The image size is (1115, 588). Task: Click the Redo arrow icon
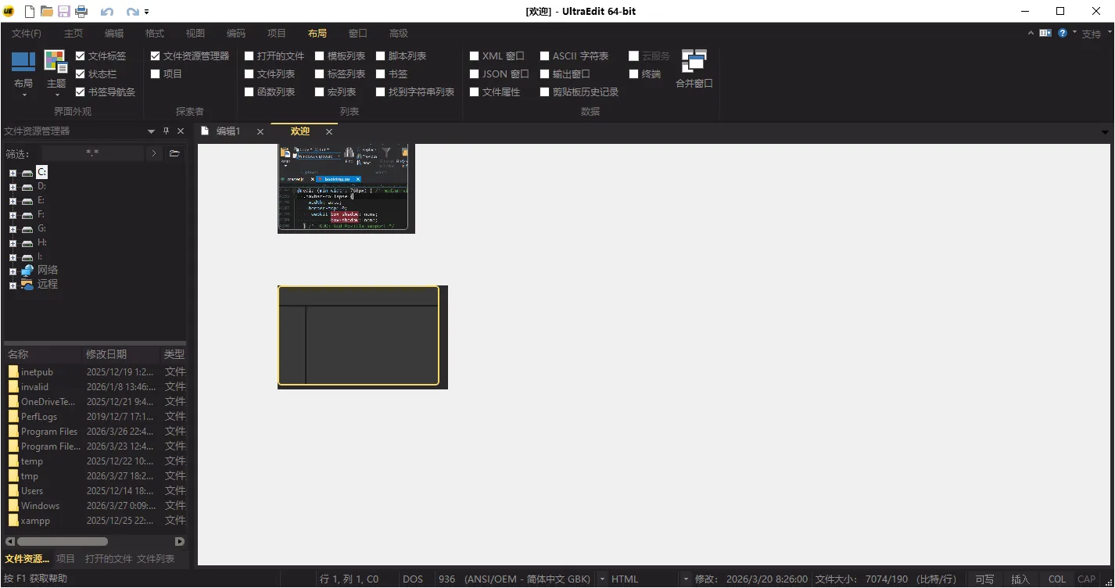tap(133, 12)
